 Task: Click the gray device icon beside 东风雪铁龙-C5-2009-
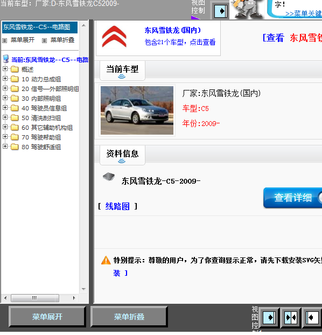click(109, 177)
